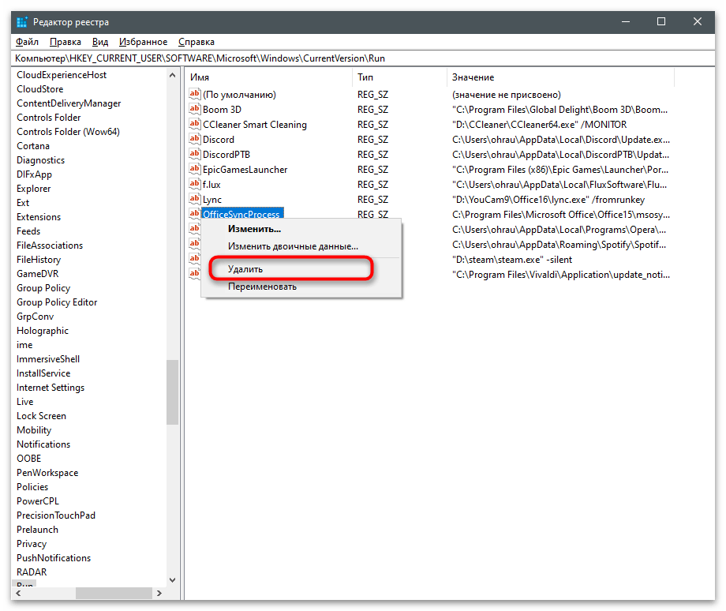Image resolution: width=726 pixels, height=611 pixels.
Task: Click the tree pane vertical scrollbar thumb
Action: (172, 392)
